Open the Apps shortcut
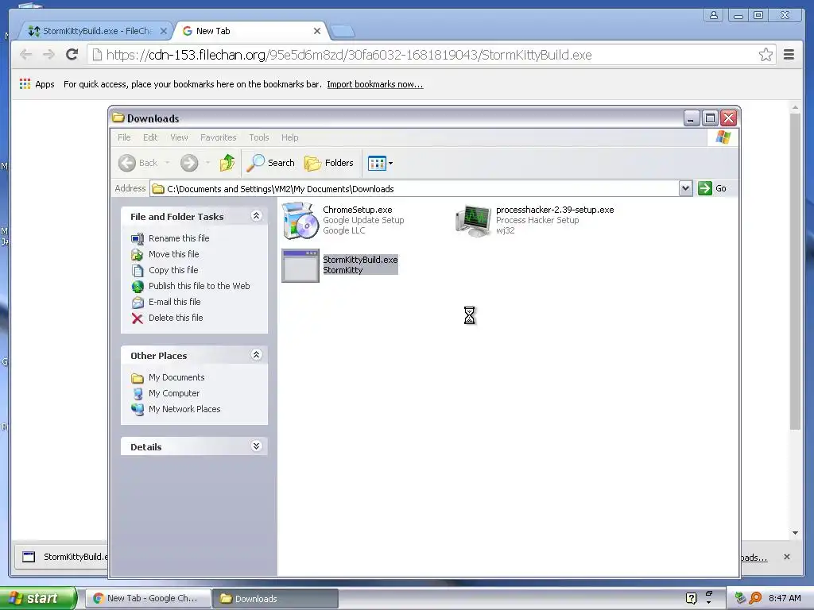The image size is (814, 610). coord(37,84)
